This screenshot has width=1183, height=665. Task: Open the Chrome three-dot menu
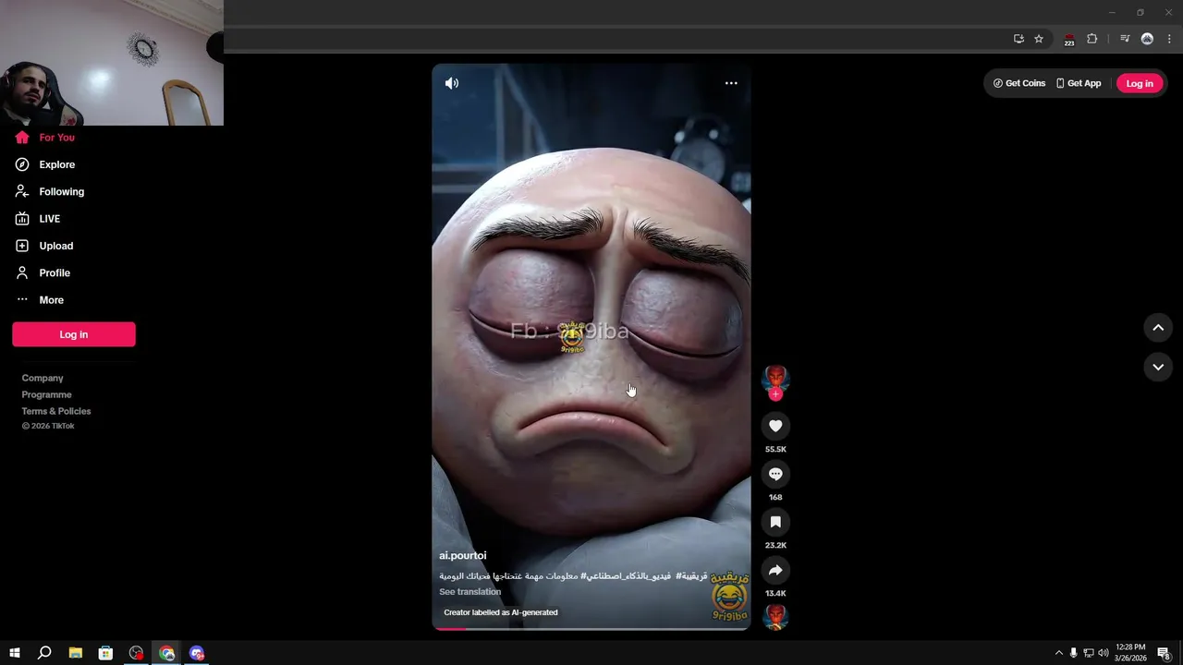tap(1169, 39)
